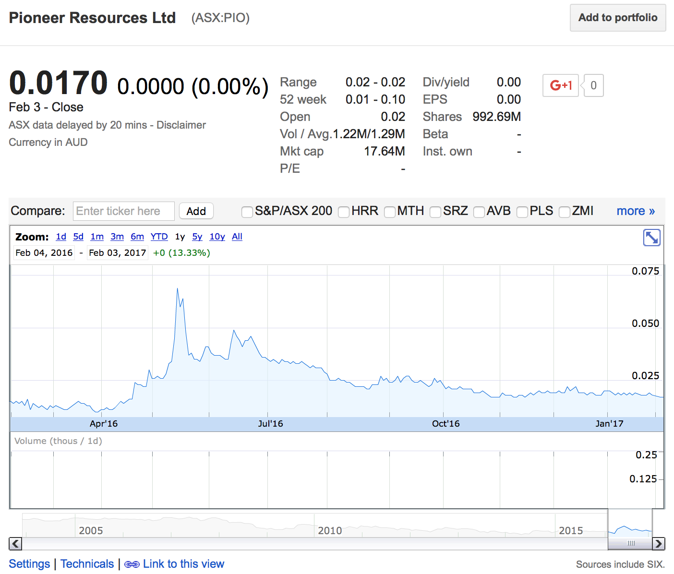674x574 pixels.
Task: Expand more comparison tickers
Action: coord(636,211)
